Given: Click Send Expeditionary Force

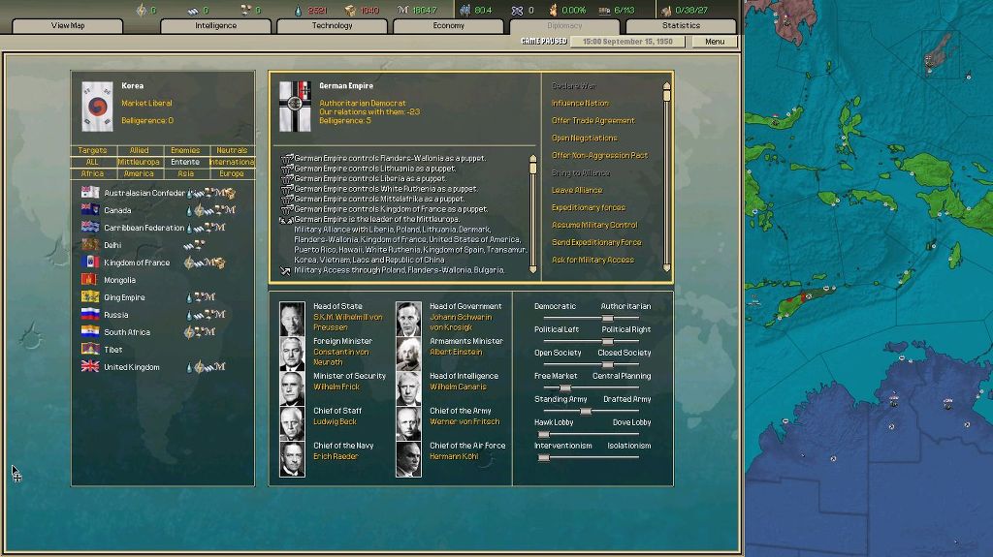Looking at the screenshot, I should (x=596, y=242).
